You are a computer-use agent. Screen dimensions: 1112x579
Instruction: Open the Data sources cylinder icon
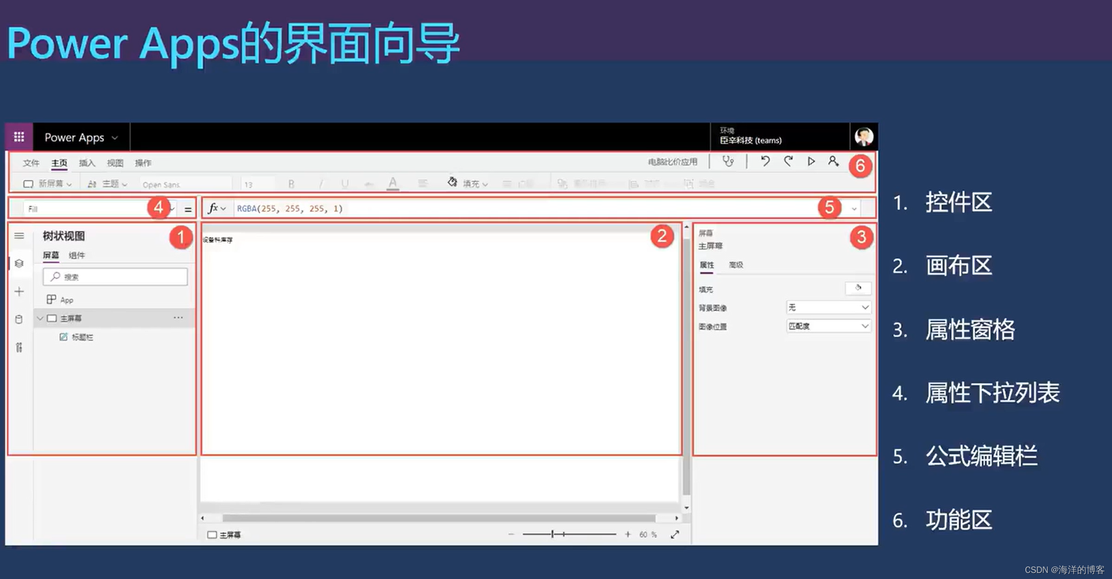pyautogui.click(x=19, y=319)
